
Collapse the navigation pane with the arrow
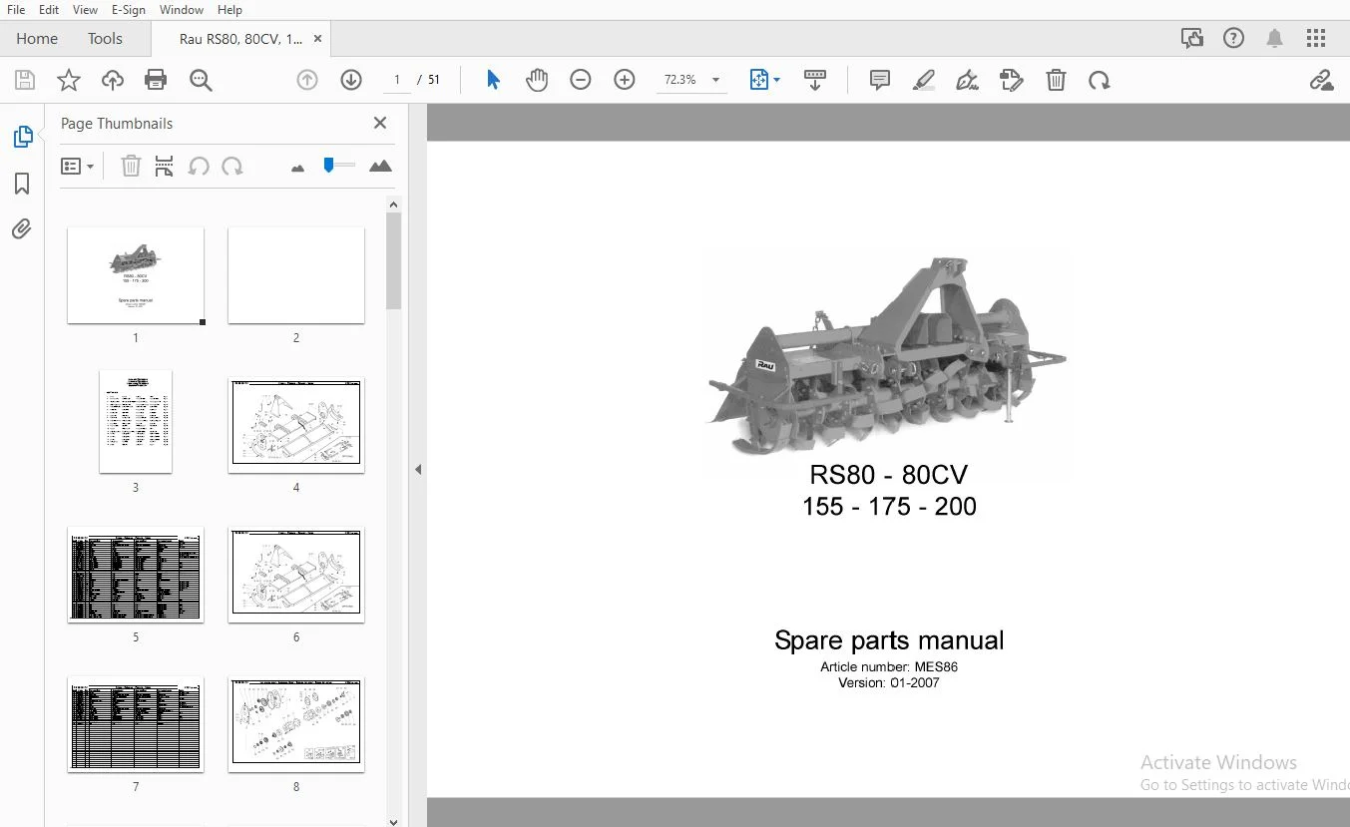tap(418, 469)
